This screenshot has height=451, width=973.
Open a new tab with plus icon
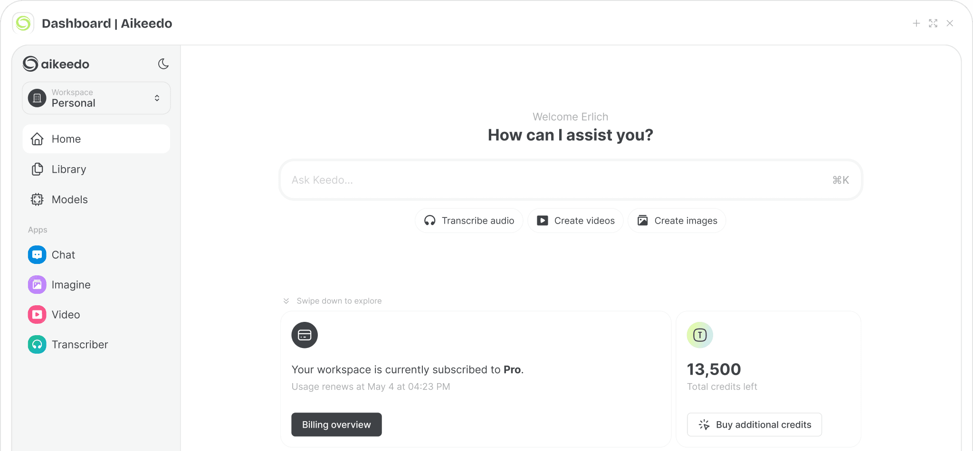click(x=916, y=23)
